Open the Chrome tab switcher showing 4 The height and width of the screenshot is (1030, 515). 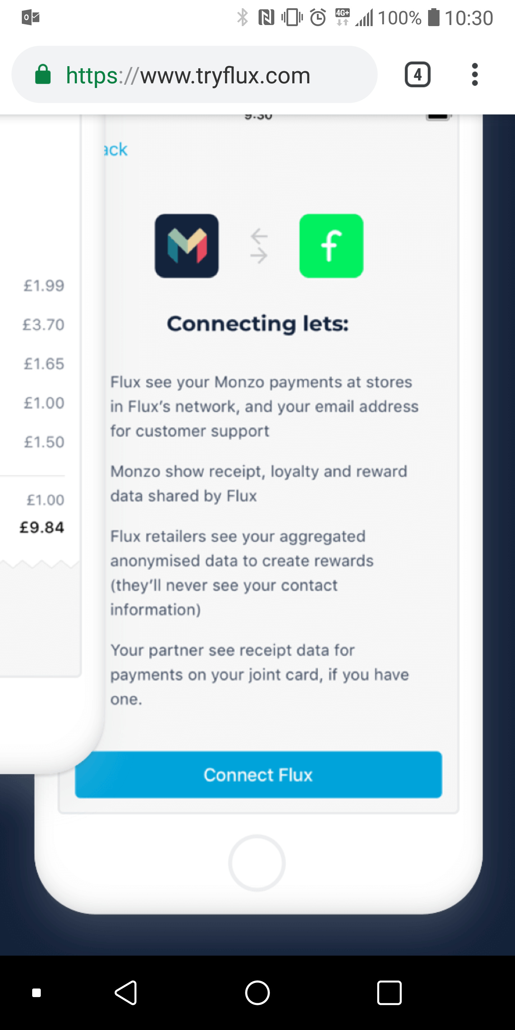tap(417, 74)
